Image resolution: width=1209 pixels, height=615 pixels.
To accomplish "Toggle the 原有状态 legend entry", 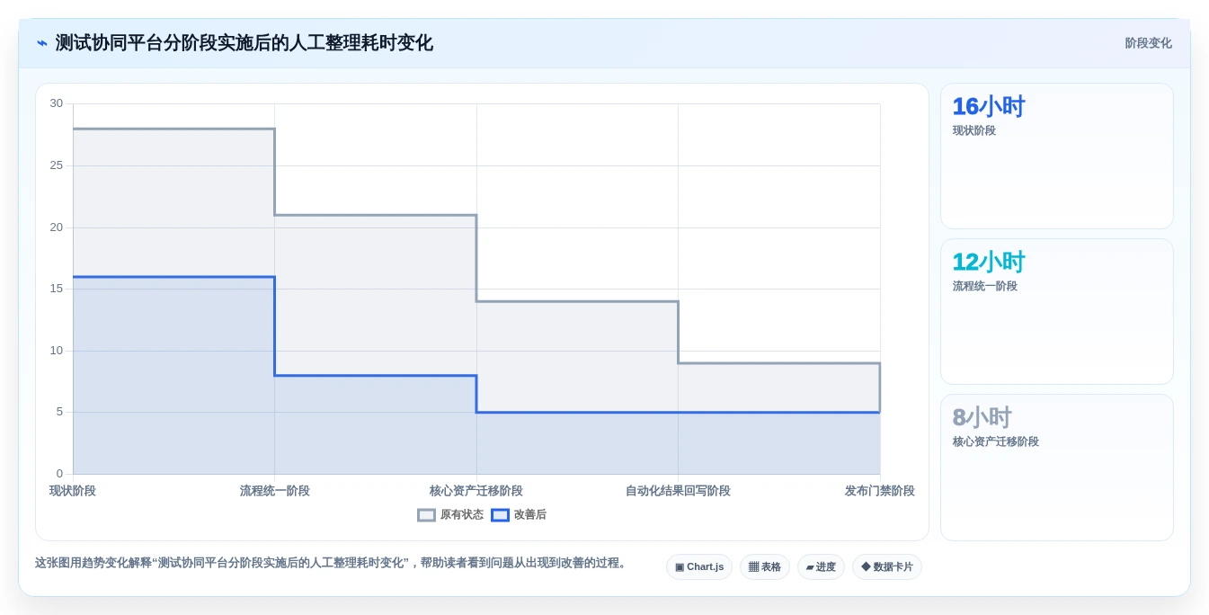I will pos(450,515).
